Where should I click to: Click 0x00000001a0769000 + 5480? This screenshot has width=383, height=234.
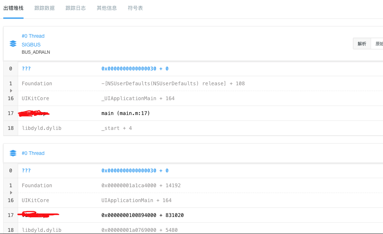pyautogui.click(x=139, y=230)
